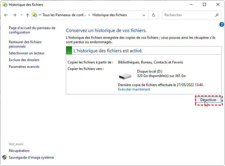Open 'Page d'accueil du panneau de configuration'
The height and width of the screenshot is (166, 225).
(32, 30)
